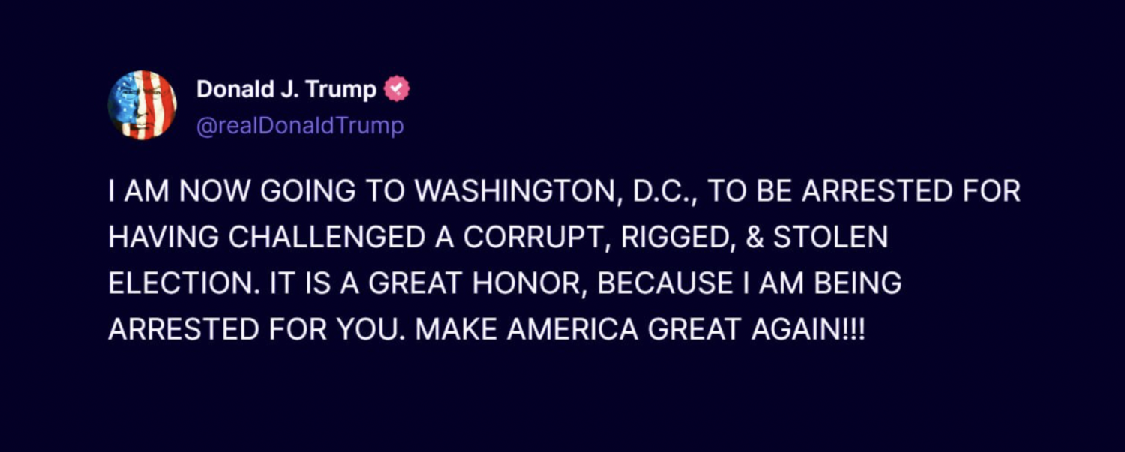Click the pink verified badge icon

coord(397,90)
